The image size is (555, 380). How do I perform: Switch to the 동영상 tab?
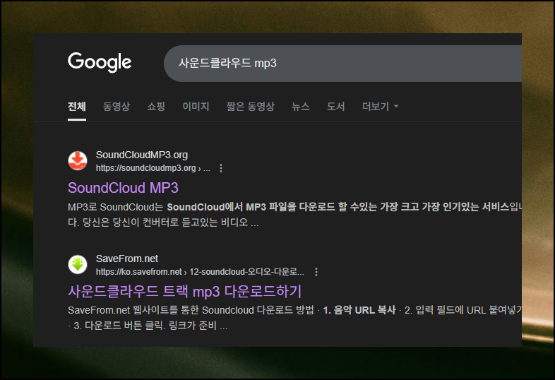pyautogui.click(x=117, y=106)
